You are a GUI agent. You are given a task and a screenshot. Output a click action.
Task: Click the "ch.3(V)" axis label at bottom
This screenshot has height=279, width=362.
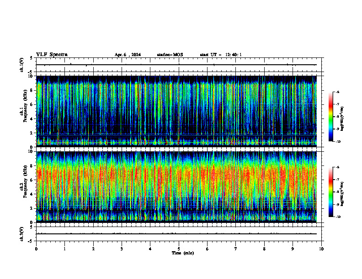coord(21,234)
